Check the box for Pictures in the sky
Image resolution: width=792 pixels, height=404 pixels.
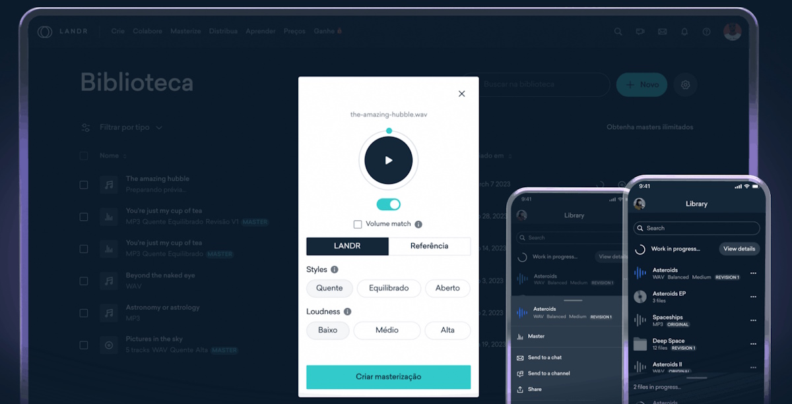click(84, 345)
